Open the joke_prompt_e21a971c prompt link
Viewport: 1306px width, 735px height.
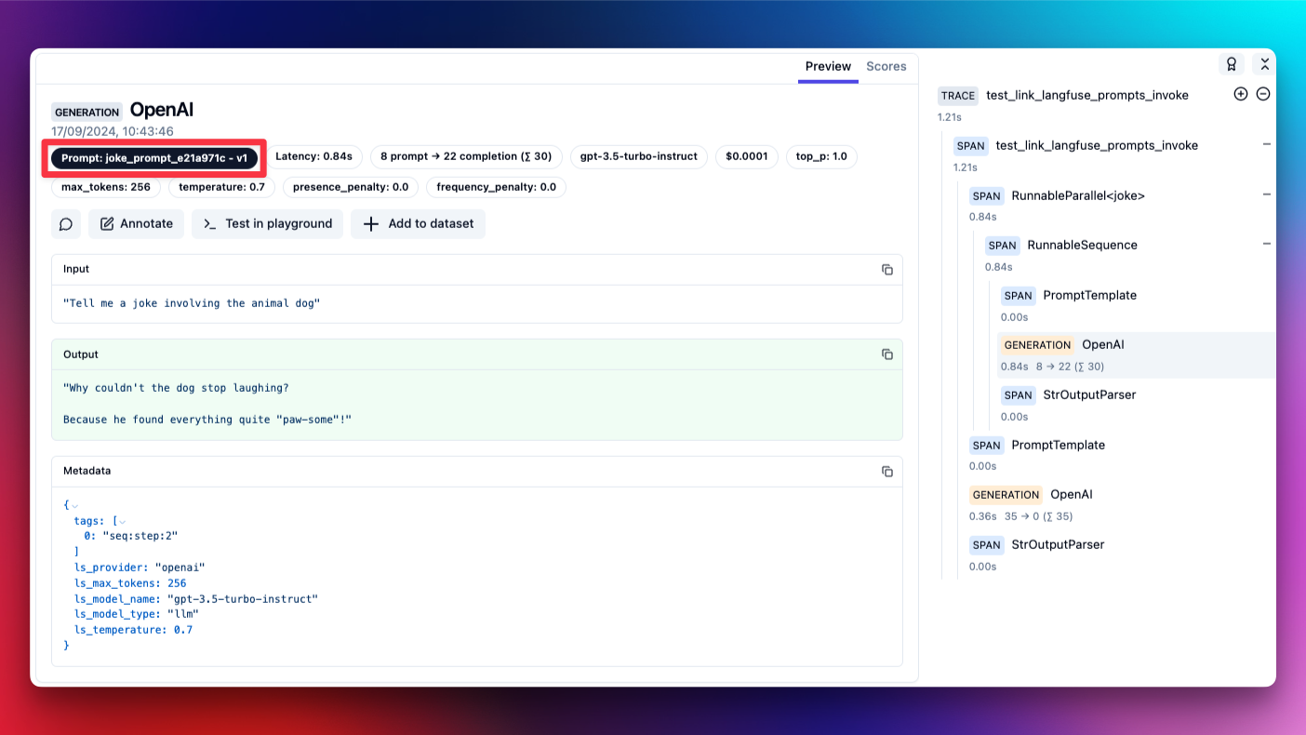point(154,158)
